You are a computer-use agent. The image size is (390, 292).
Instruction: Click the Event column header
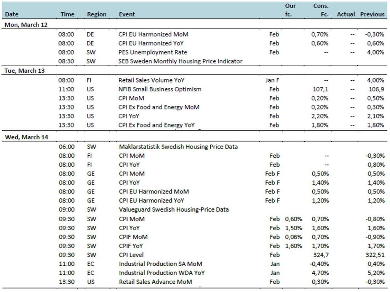[x=127, y=14]
